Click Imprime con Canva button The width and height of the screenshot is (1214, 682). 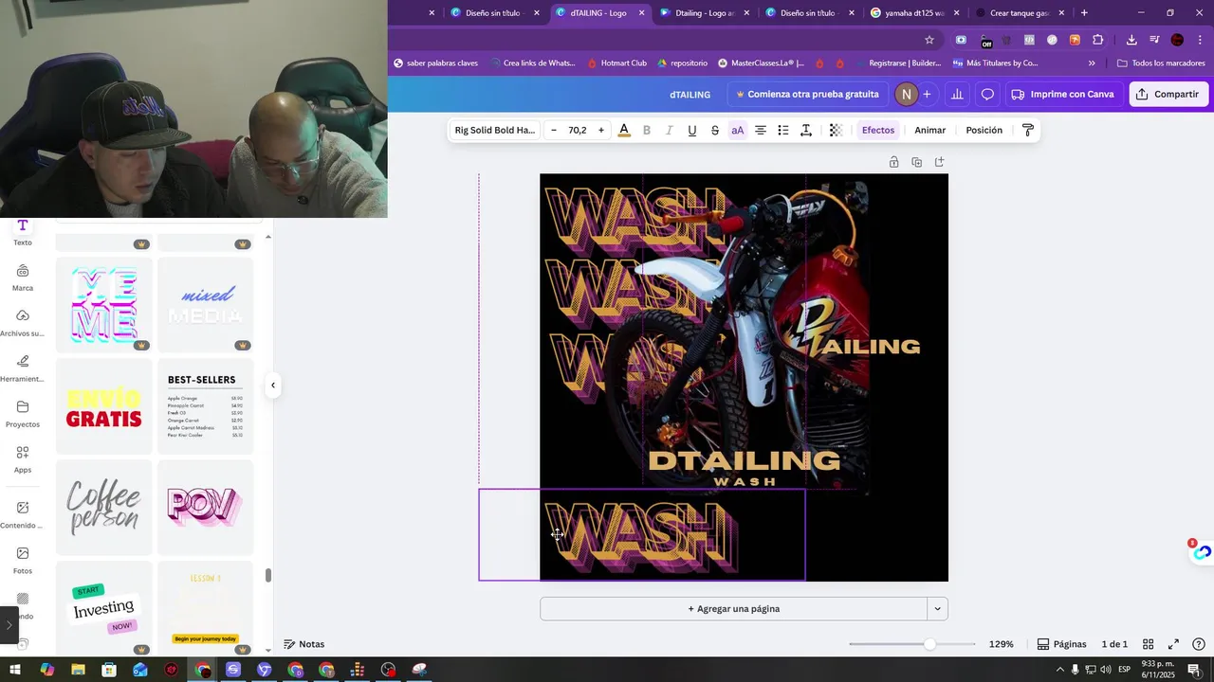click(x=1063, y=94)
